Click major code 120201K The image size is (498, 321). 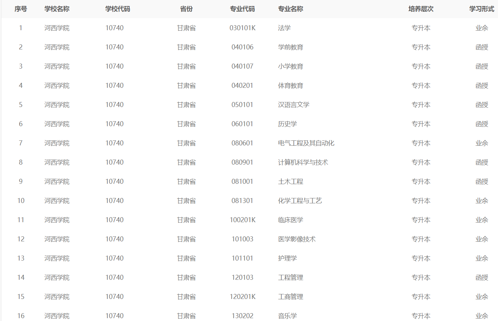(243, 297)
